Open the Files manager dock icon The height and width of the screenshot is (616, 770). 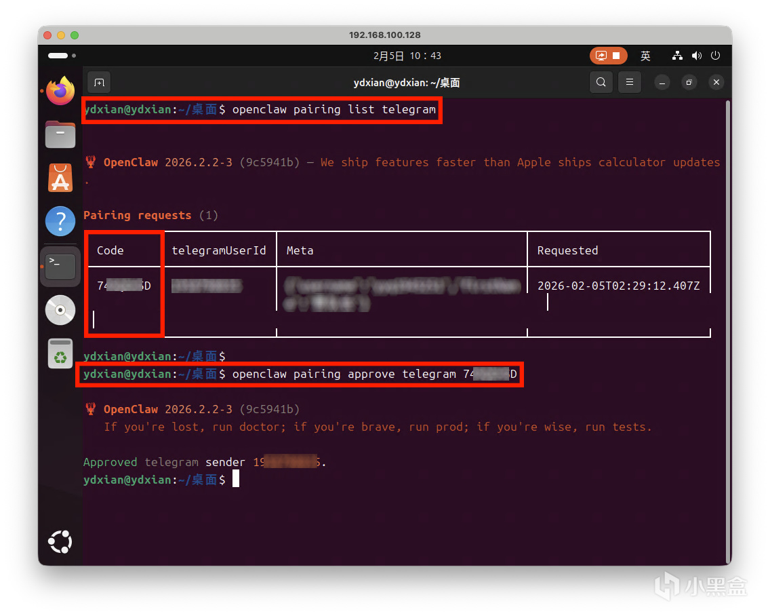pos(60,134)
